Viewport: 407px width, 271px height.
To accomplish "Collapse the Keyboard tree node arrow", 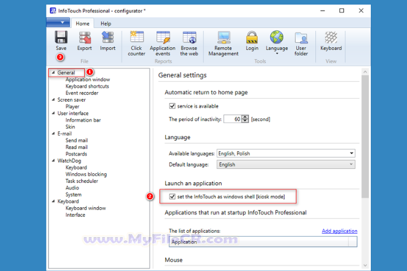I will click(53, 201).
